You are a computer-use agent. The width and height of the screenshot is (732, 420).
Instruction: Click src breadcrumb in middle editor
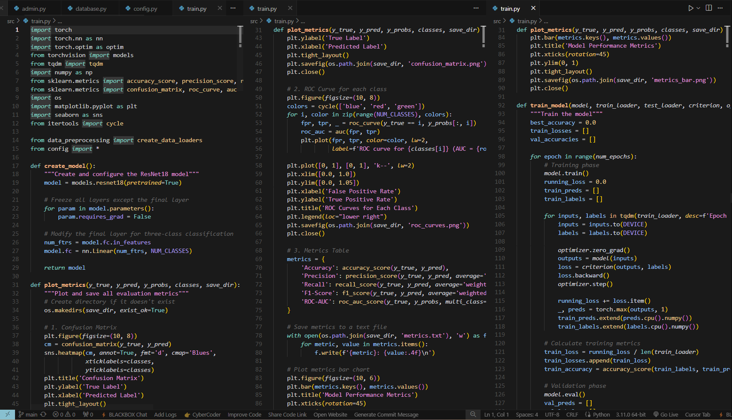(254, 21)
